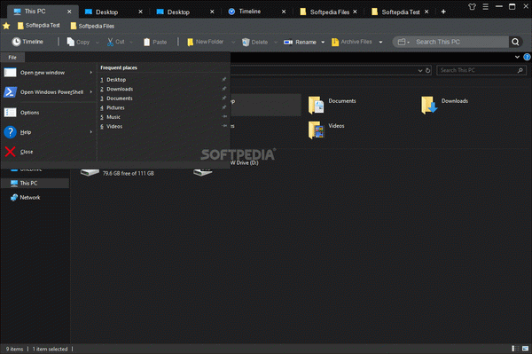Go to Videos in Frequent places

click(163, 126)
